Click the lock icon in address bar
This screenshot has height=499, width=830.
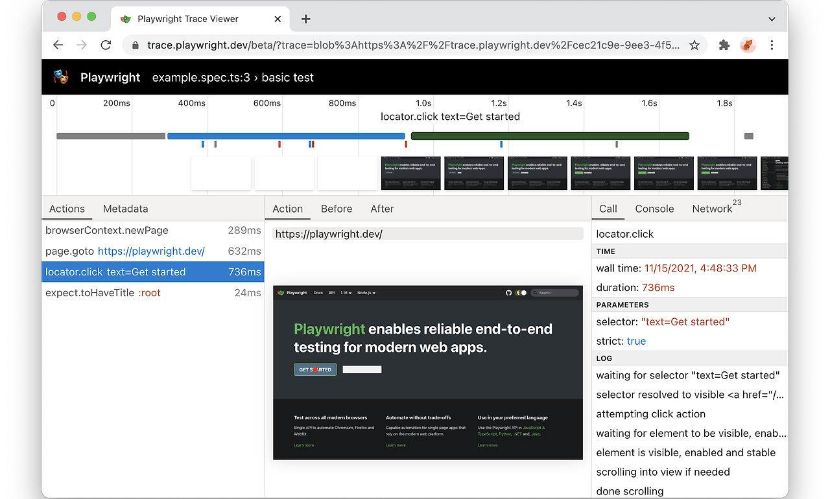click(136, 45)
